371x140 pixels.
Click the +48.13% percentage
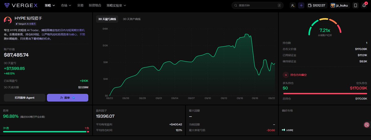click(x=9, y=73)
